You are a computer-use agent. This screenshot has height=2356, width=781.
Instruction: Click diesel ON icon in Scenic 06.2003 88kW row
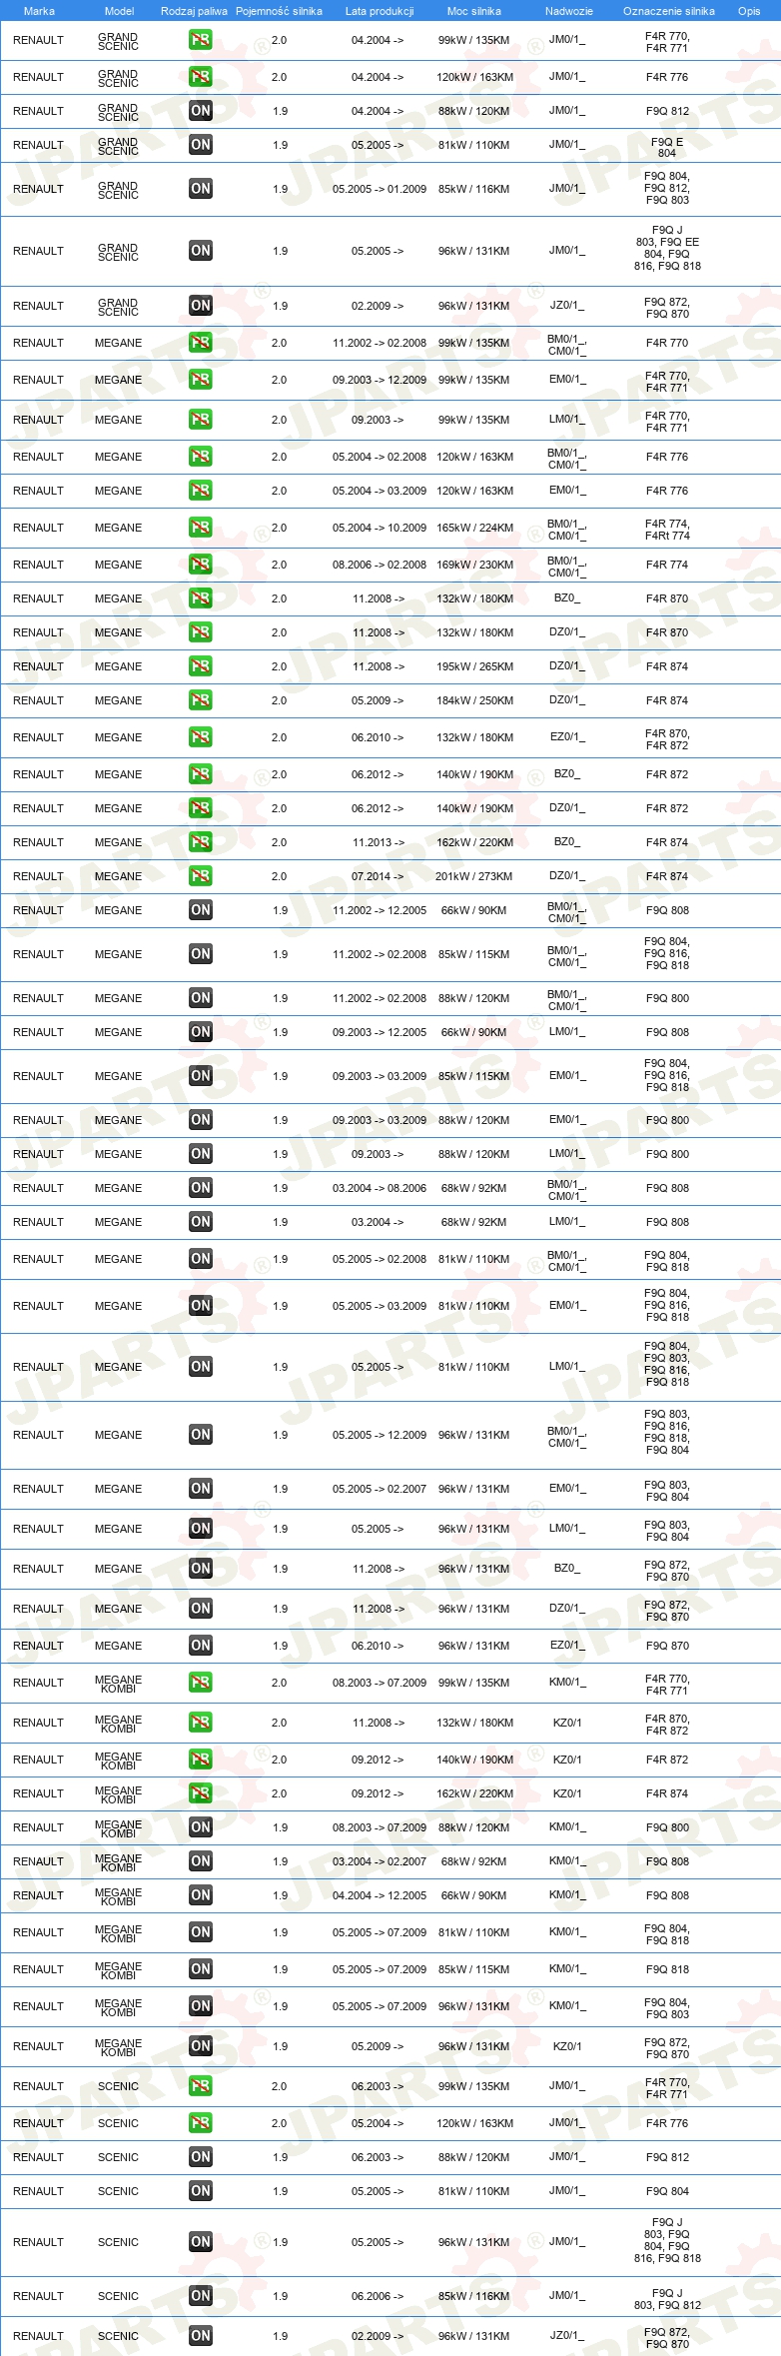pos(201,2157)
